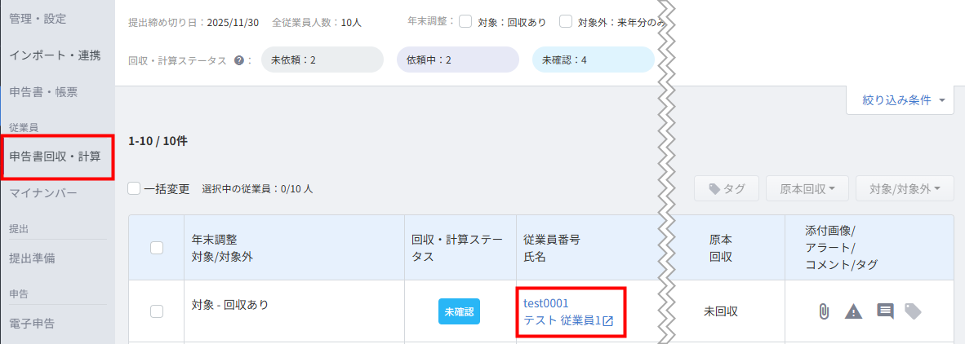The image size is (965, 344).
Task: Check the 対象外：来年分のみ checkbox
Action: tap(566, 22)
